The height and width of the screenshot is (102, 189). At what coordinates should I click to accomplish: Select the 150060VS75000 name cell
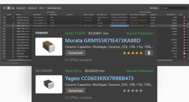point(22,56)
